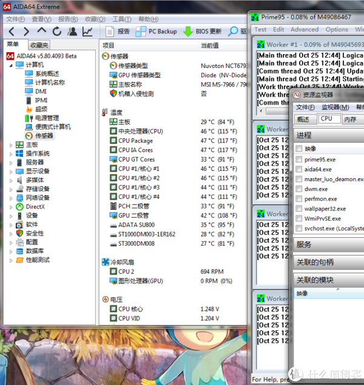
Task: Click the green BIOS 更新 arrow icon
Action: (x=189, y=31)
